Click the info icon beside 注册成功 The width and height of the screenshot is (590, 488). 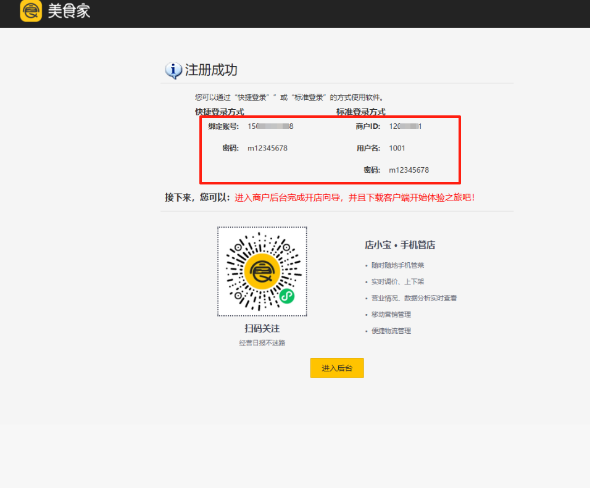click(x=173, y=70)
